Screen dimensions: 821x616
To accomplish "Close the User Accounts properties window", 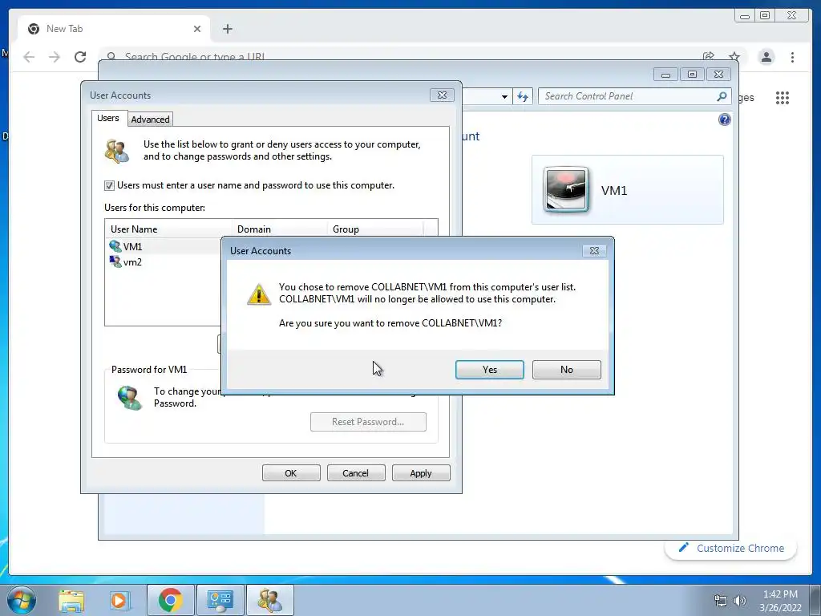I will [442, 95].
